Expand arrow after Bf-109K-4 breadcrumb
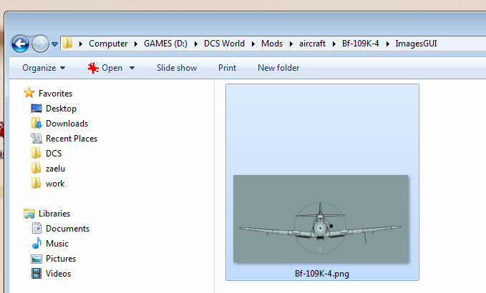This screenshot has height=293, width=486. click(387, 44)
